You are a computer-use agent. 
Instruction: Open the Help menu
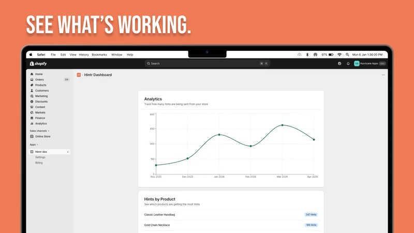point(130,55)
